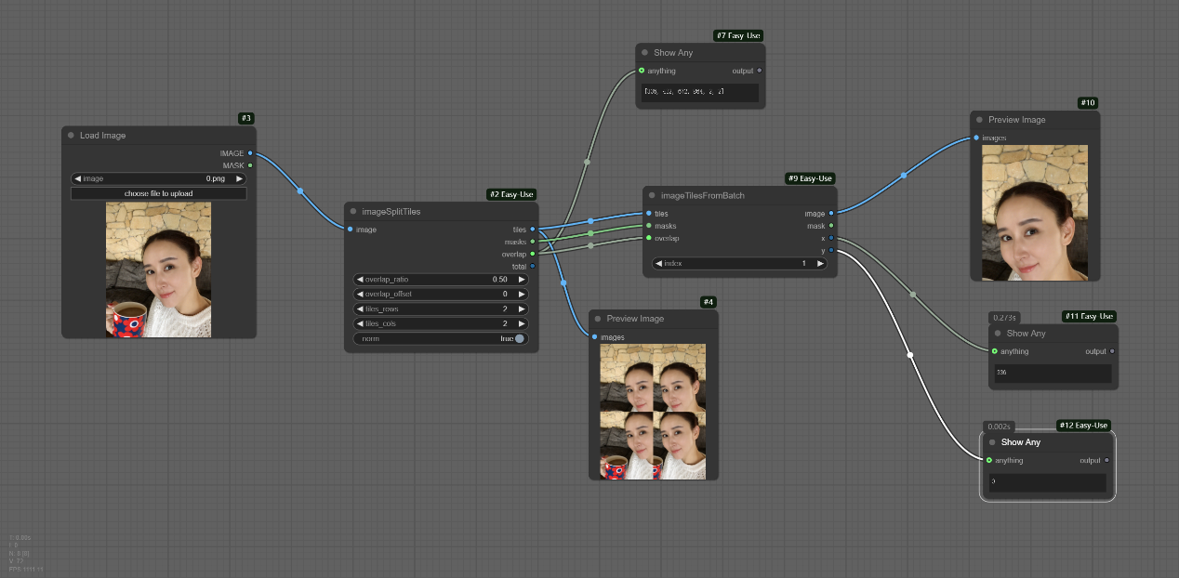Screen dimensions: 1179x578
Task: Decrease tiles_cols using its left arrow
Action: pos(360,323)
